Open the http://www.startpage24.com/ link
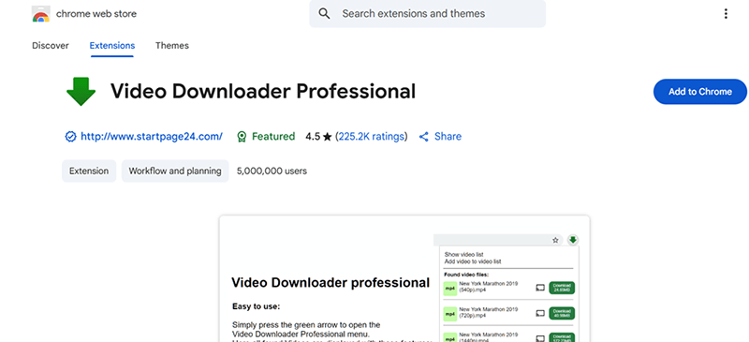This screenshot has height=342, width=749. point(152,136)
